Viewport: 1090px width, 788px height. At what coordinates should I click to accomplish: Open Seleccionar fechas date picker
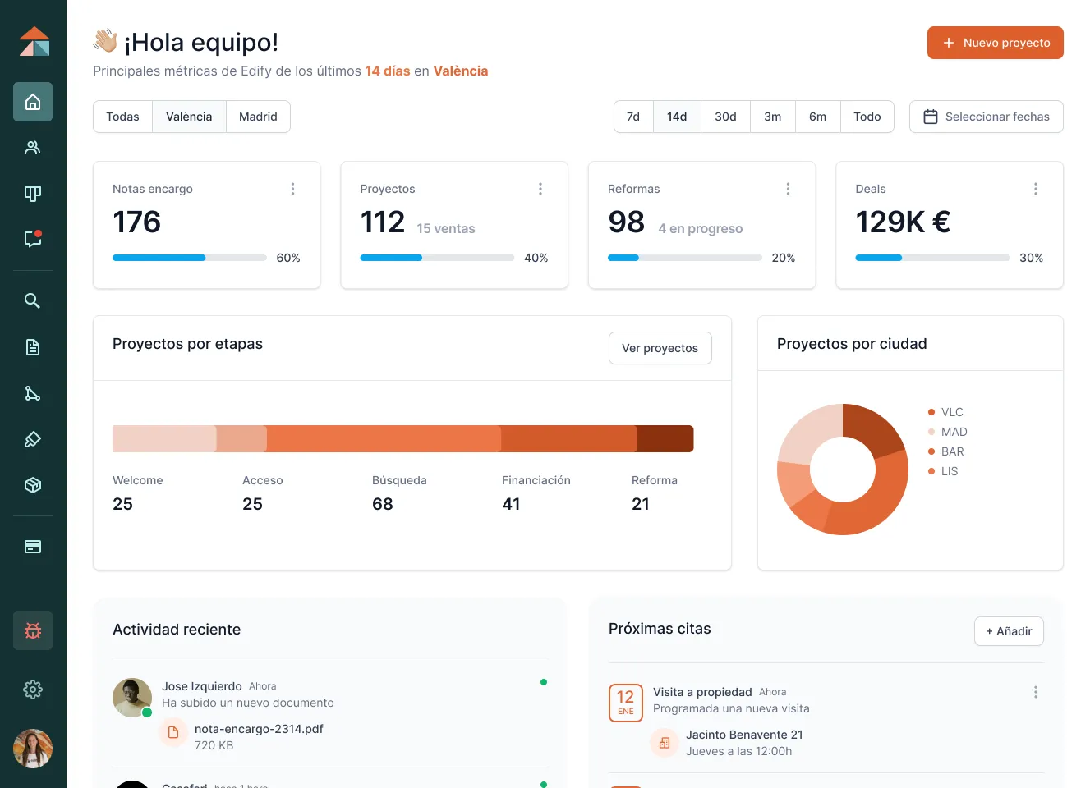(986, 117)
